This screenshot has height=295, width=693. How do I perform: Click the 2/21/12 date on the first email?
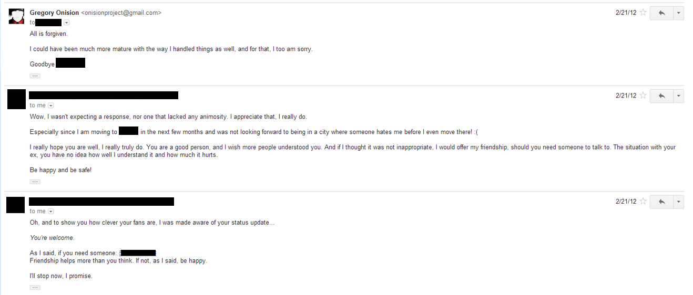pos(626,13)
